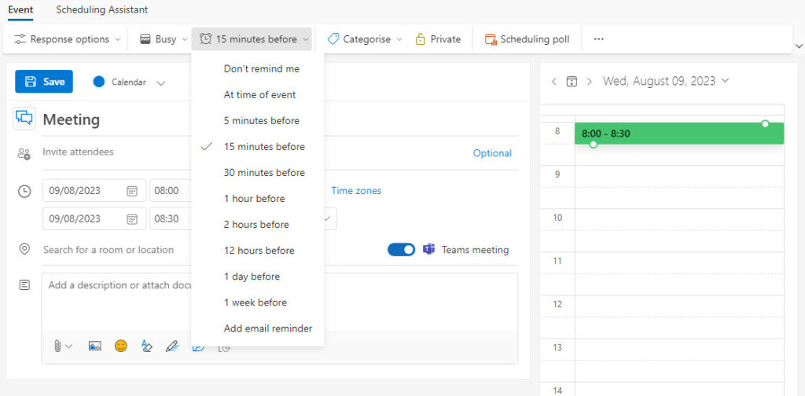Select 2 hours before reminder
This screenshot has height=396, width=805.
(258, 225)
